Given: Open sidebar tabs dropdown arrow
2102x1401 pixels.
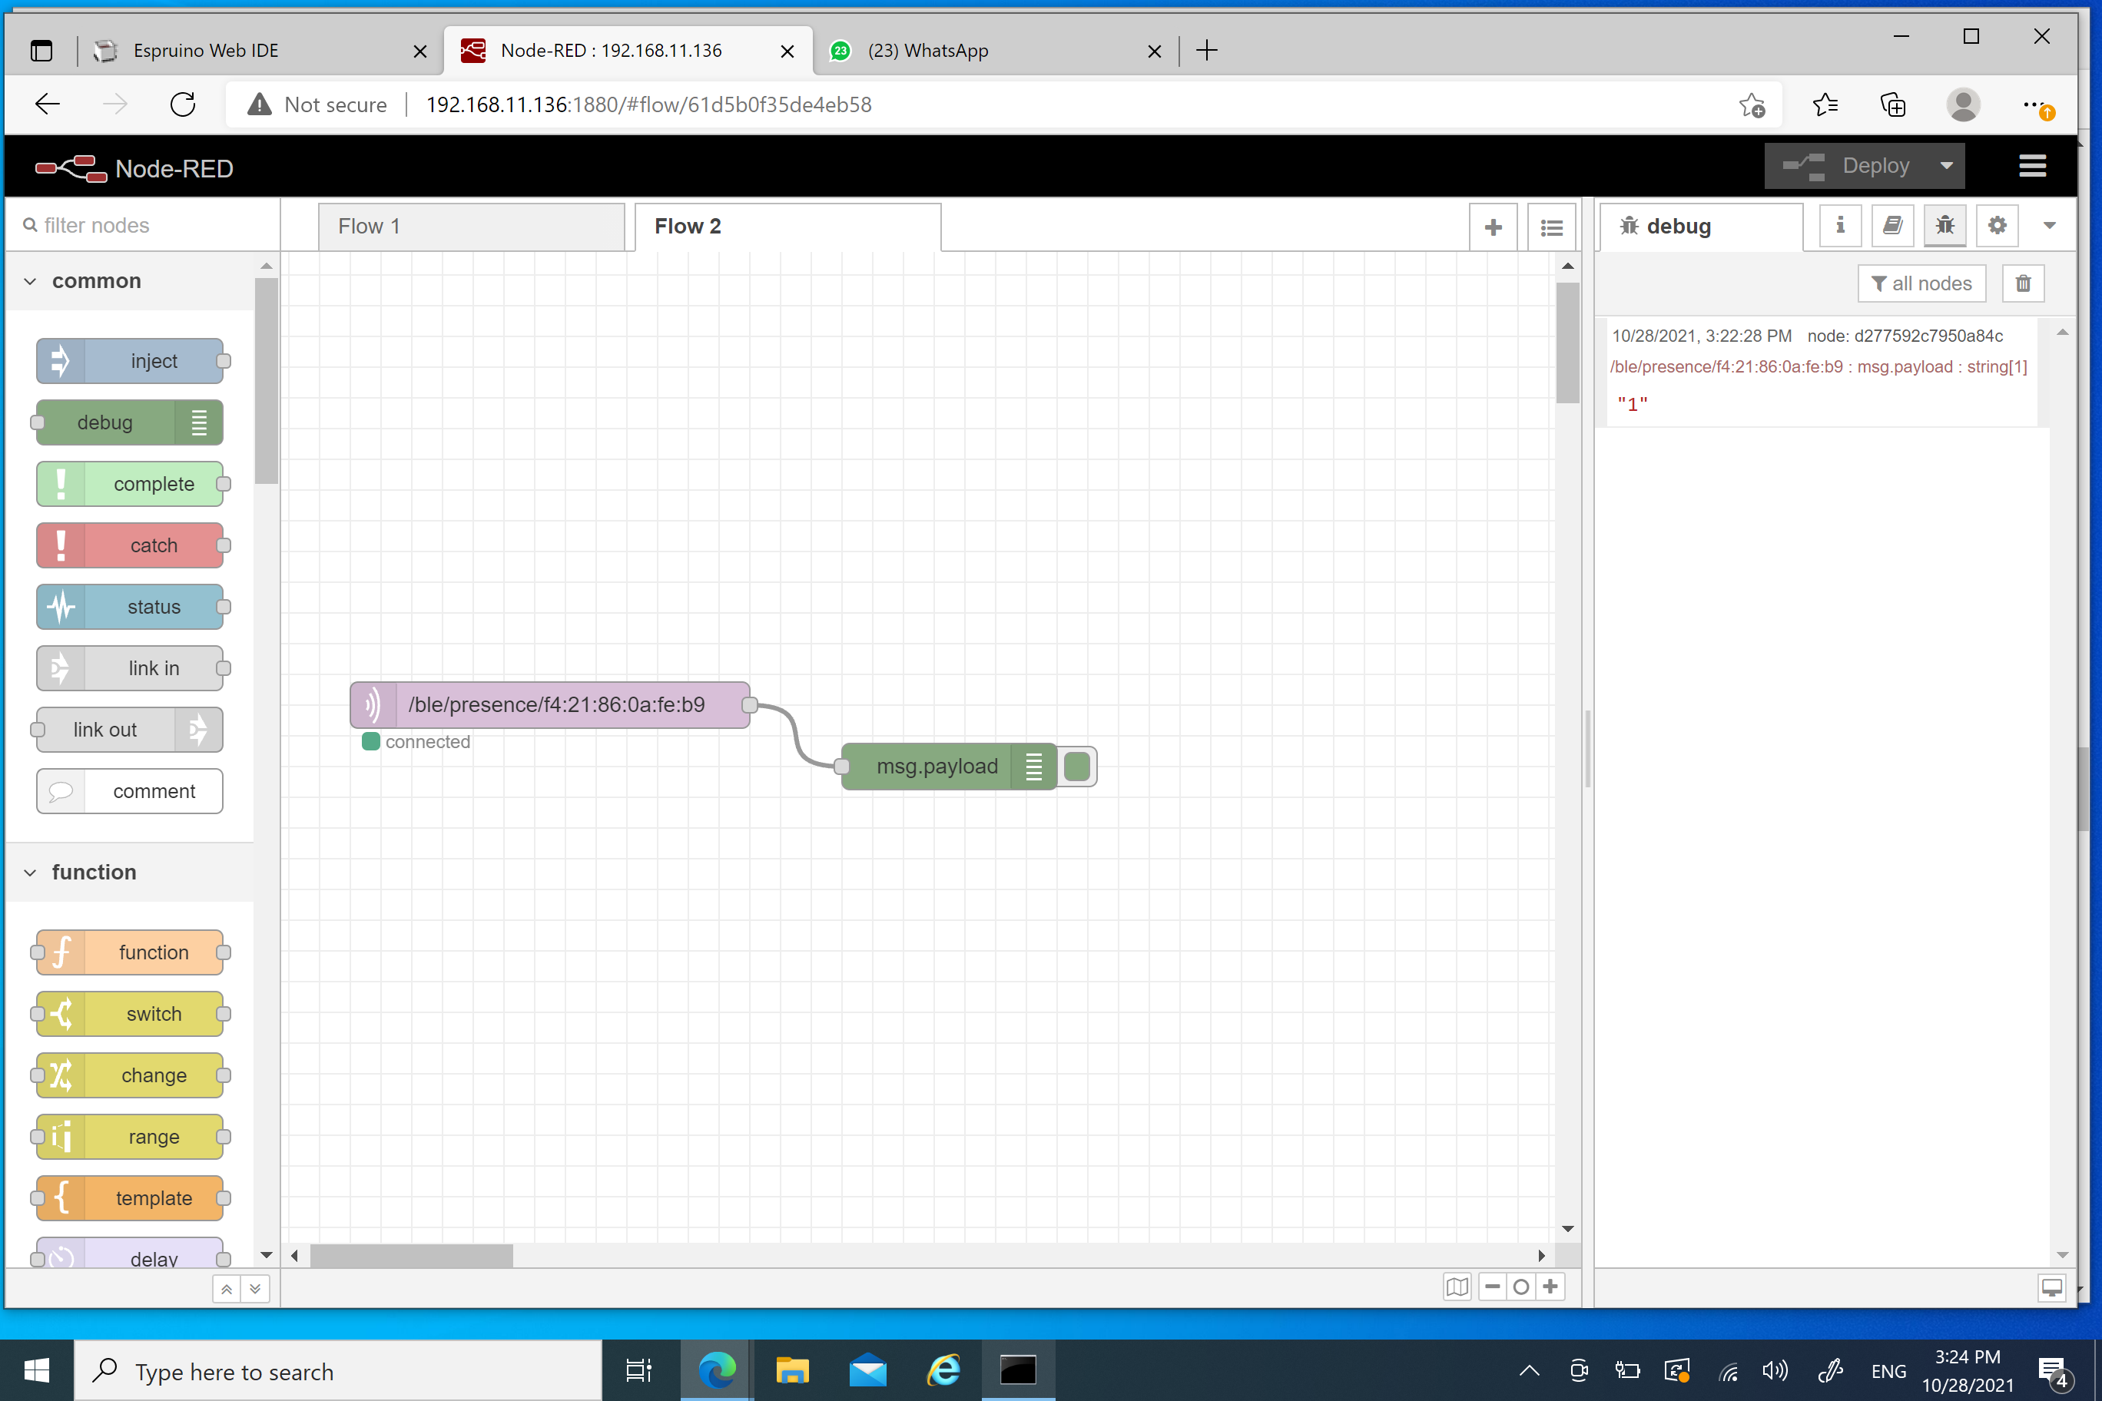Looking at the screenshot, I should 2049,226.
